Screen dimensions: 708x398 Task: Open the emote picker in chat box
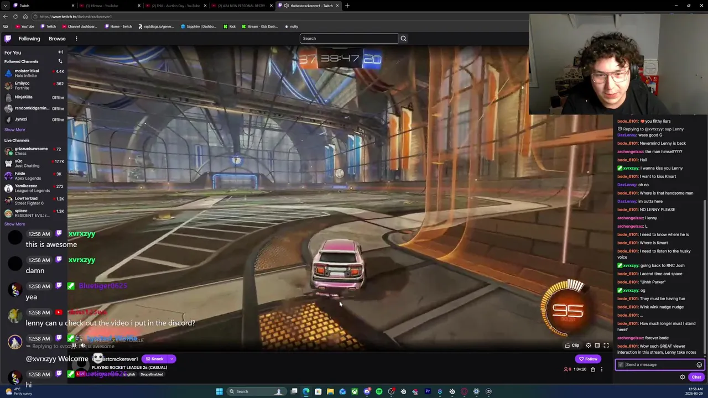699,365
